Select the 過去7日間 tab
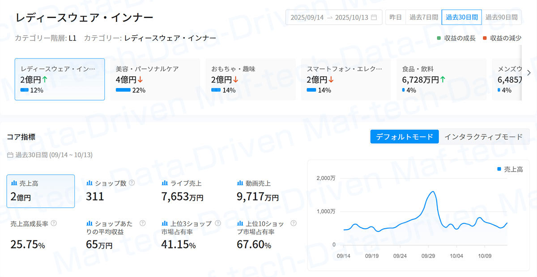This screenshot has width=537, height=277. coord(423,17)
